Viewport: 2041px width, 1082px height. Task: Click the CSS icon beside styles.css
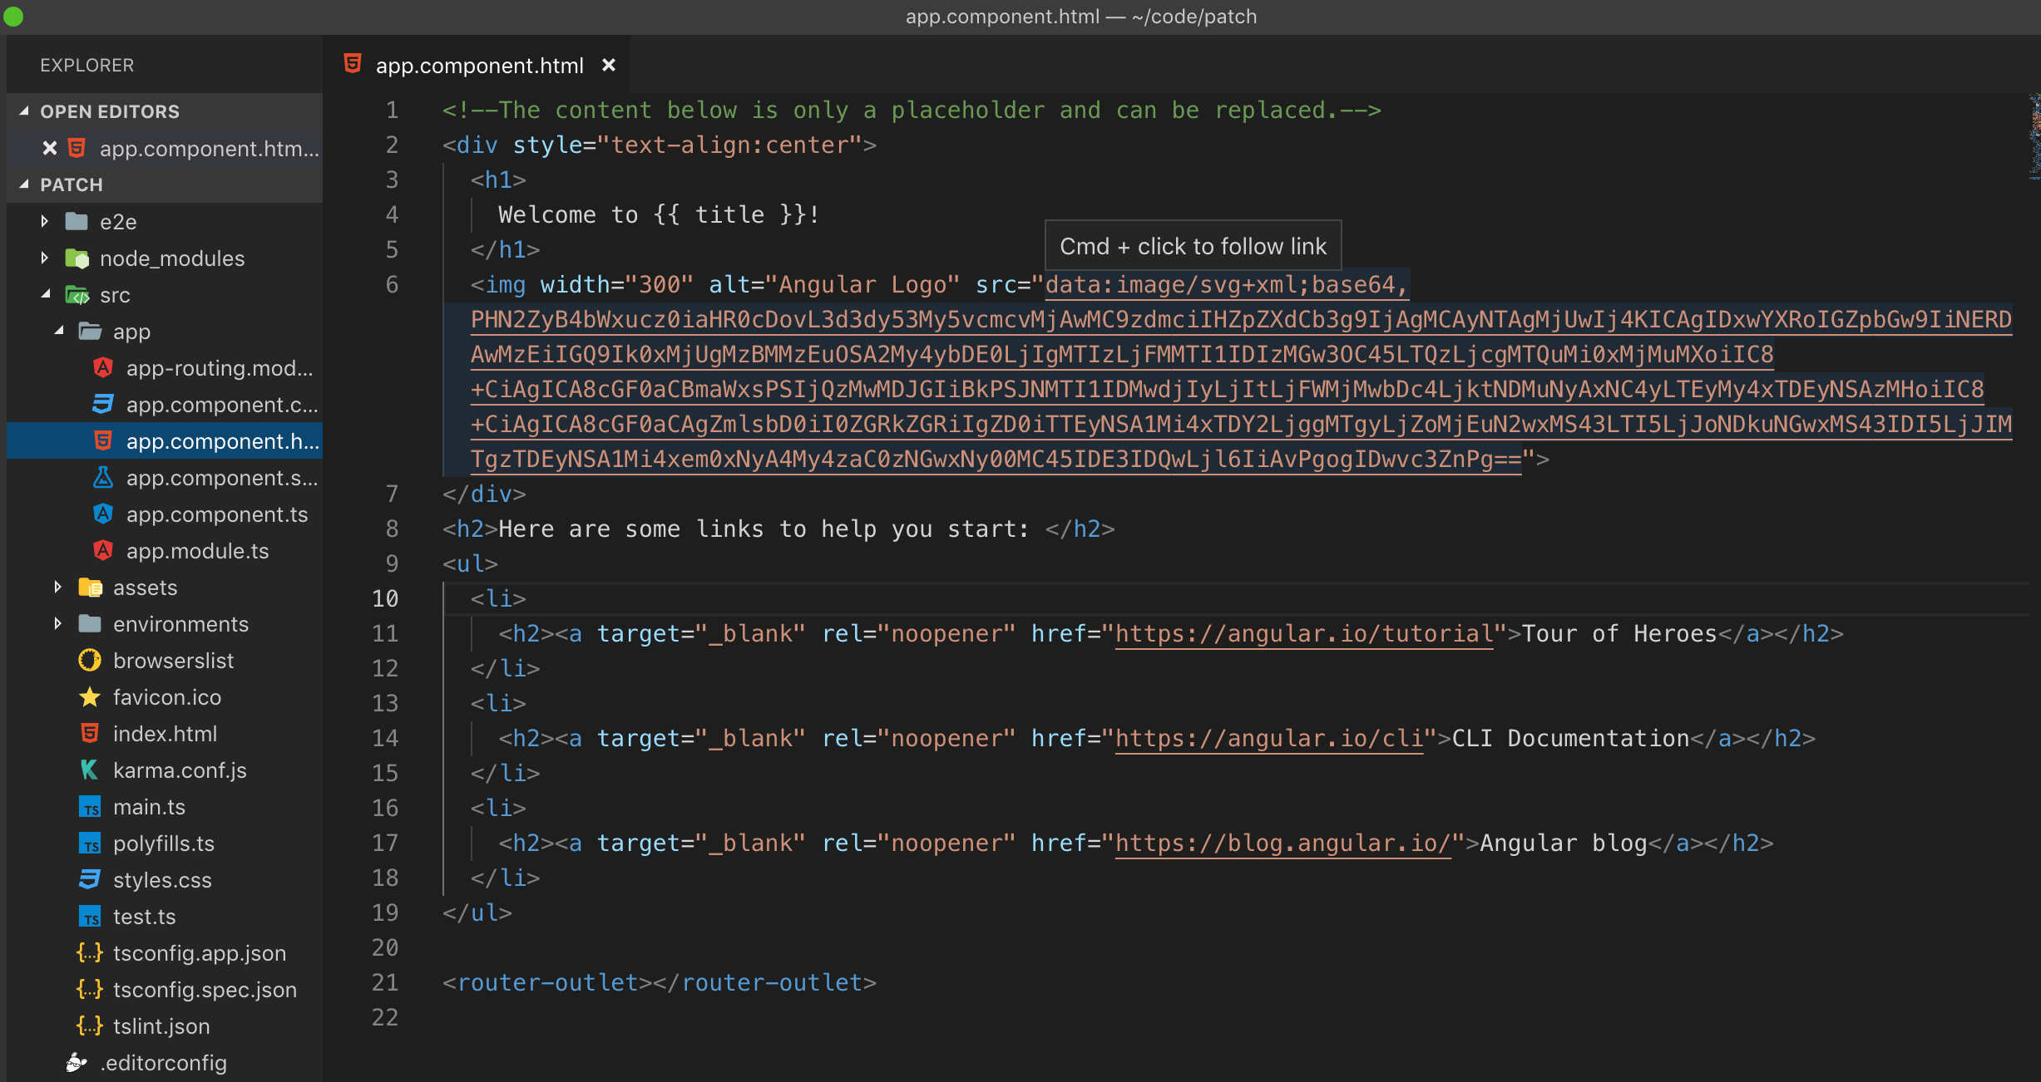tap(89, 879)
